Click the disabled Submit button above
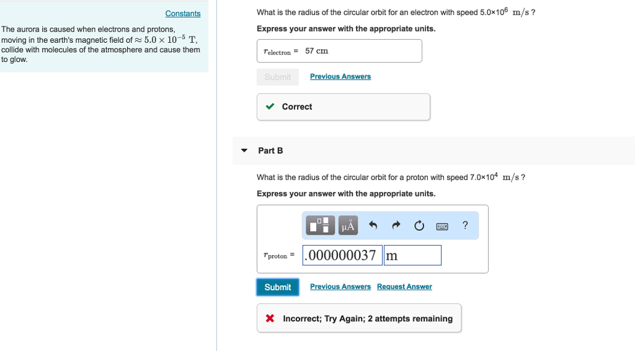The height and width of the screenshot is (351, 635). click(277, 77)
